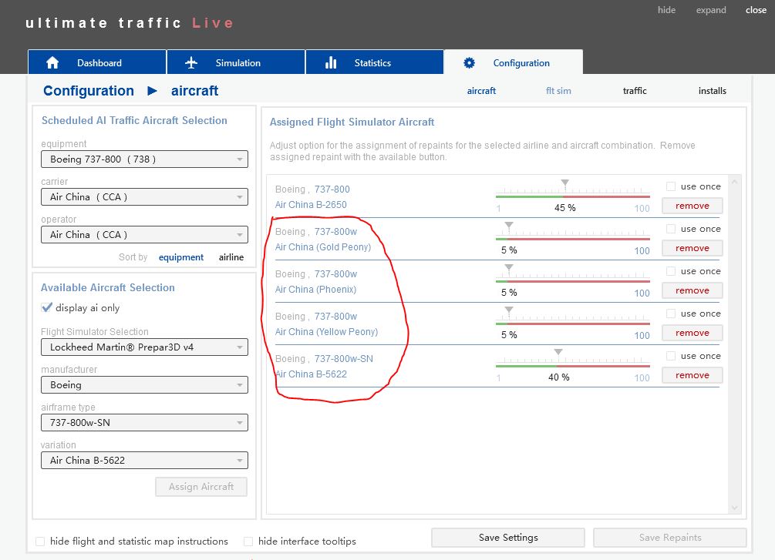Remove the Air China (Yellow Peony) repaint
The image size is (775, 560).
coord(692,334)
